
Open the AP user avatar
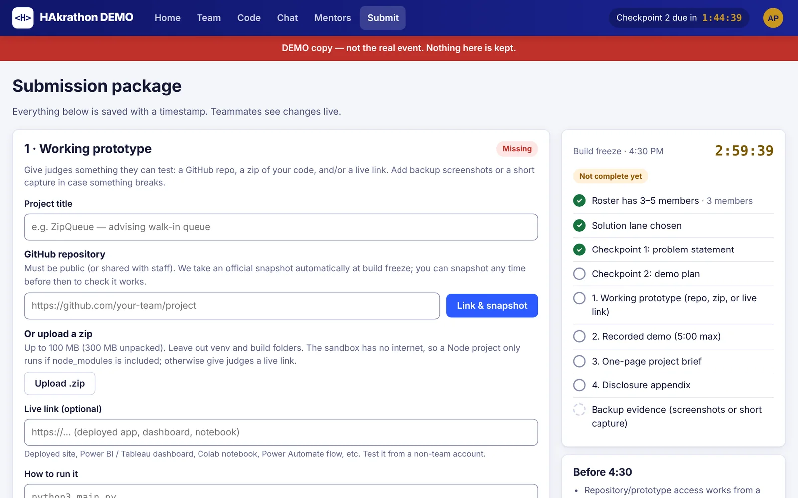pos(773,18)
